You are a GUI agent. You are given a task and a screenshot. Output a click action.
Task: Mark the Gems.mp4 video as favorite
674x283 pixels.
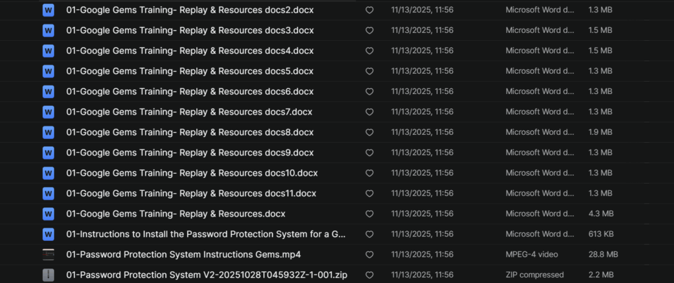pyautogui.click(x=369, y=255)
